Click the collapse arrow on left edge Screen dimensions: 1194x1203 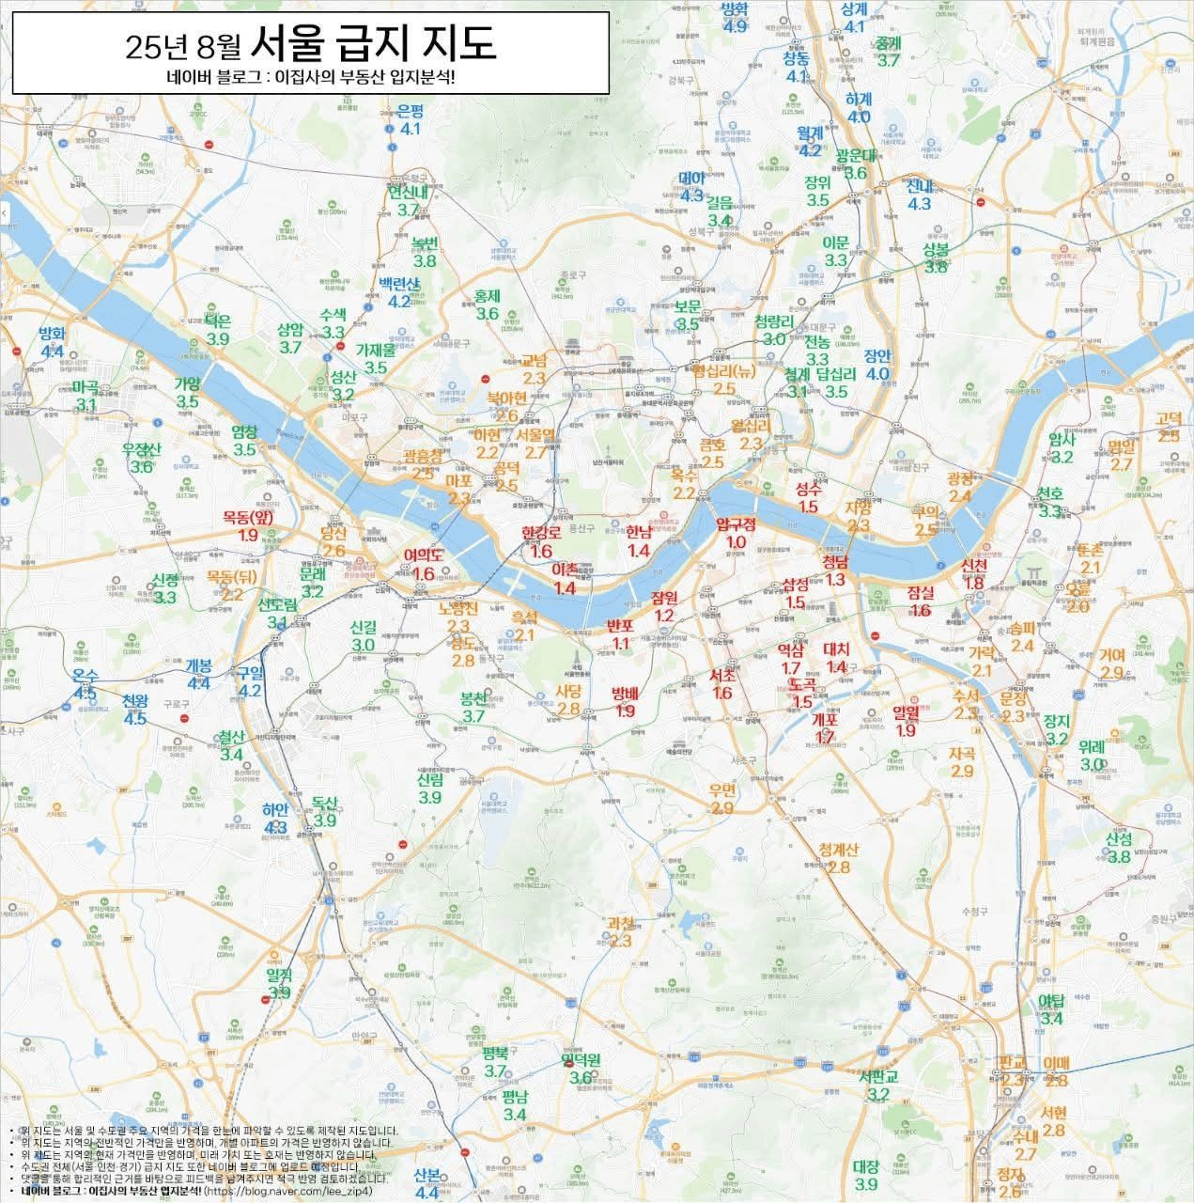pos(4,212)
